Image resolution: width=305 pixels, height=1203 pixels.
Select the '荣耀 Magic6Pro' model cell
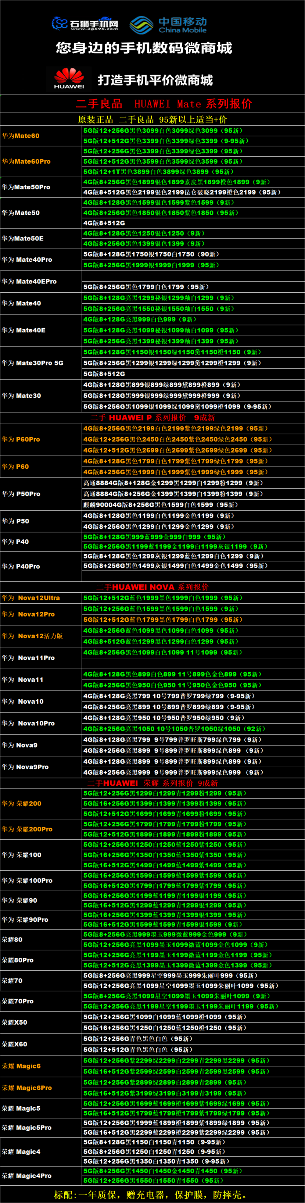tap(41, 1088)
